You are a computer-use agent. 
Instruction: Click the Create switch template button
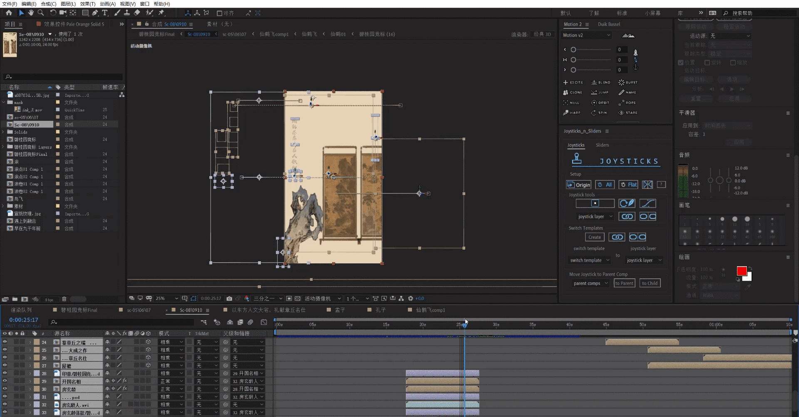(595, 237)
